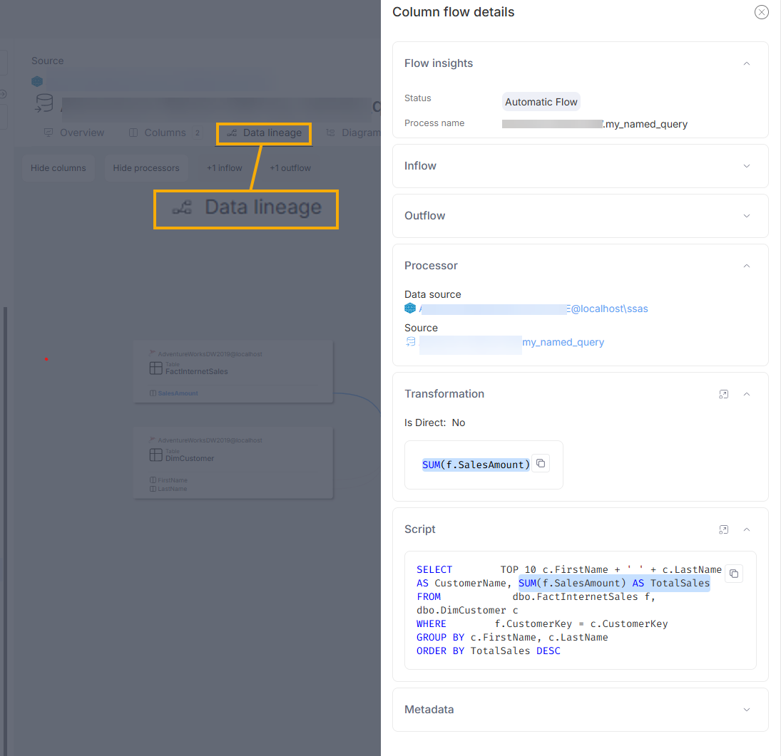This screenshot has width=781, height=756.
Task: Open the Diagram tab
Action: click(354, 133)
